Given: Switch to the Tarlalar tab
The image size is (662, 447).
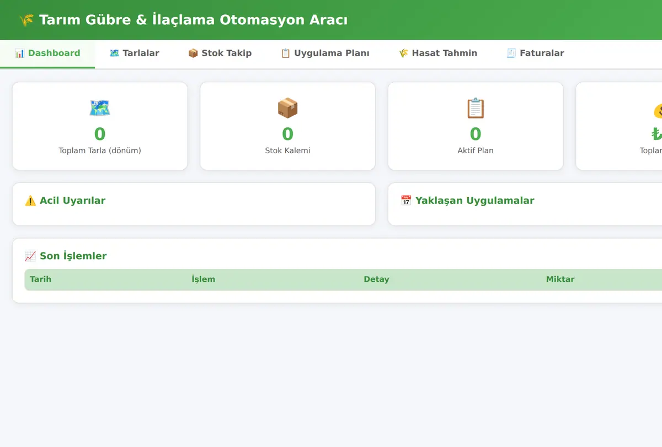Looking at the screenshot, I should pyautogui.click(x=134, y=53).
